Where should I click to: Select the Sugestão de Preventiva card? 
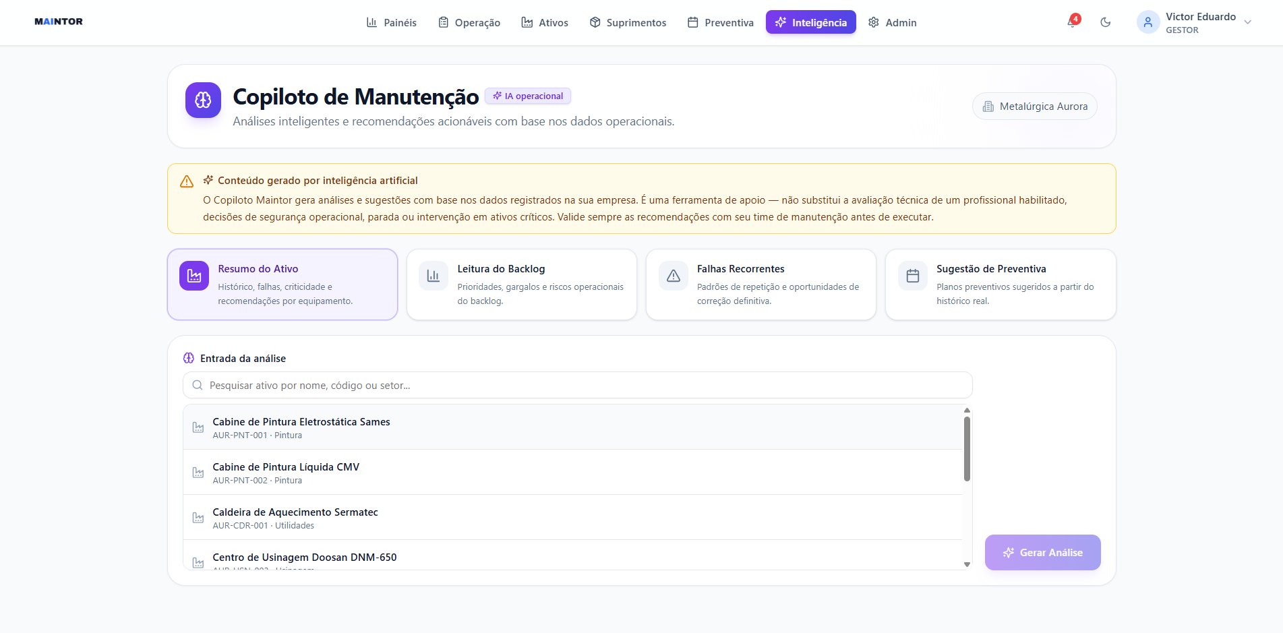(x=1001, y=284)
